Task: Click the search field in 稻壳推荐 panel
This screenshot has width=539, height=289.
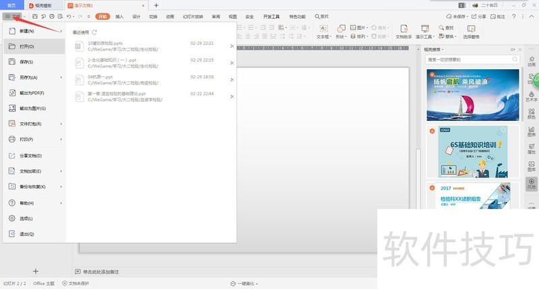Action: click(x=472, y=59)
